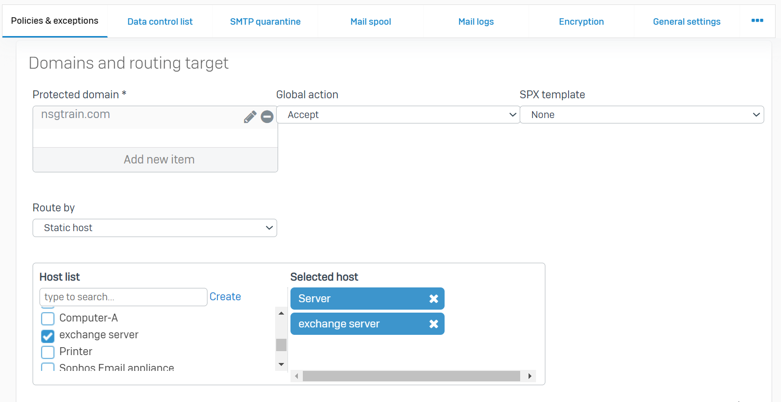781x402 pixels.
Task: Uncheck the exchange server checkbox
Action: [48, 336]
